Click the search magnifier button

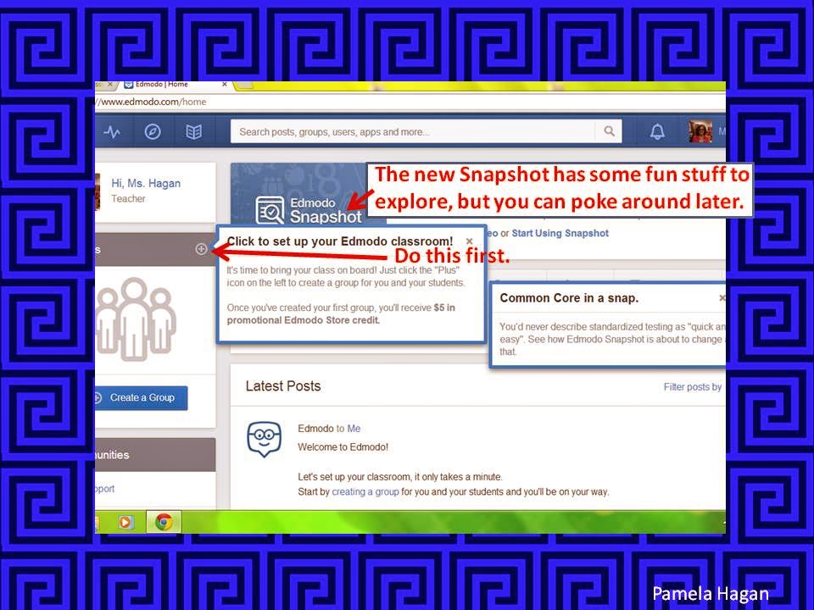coord(609,131)
